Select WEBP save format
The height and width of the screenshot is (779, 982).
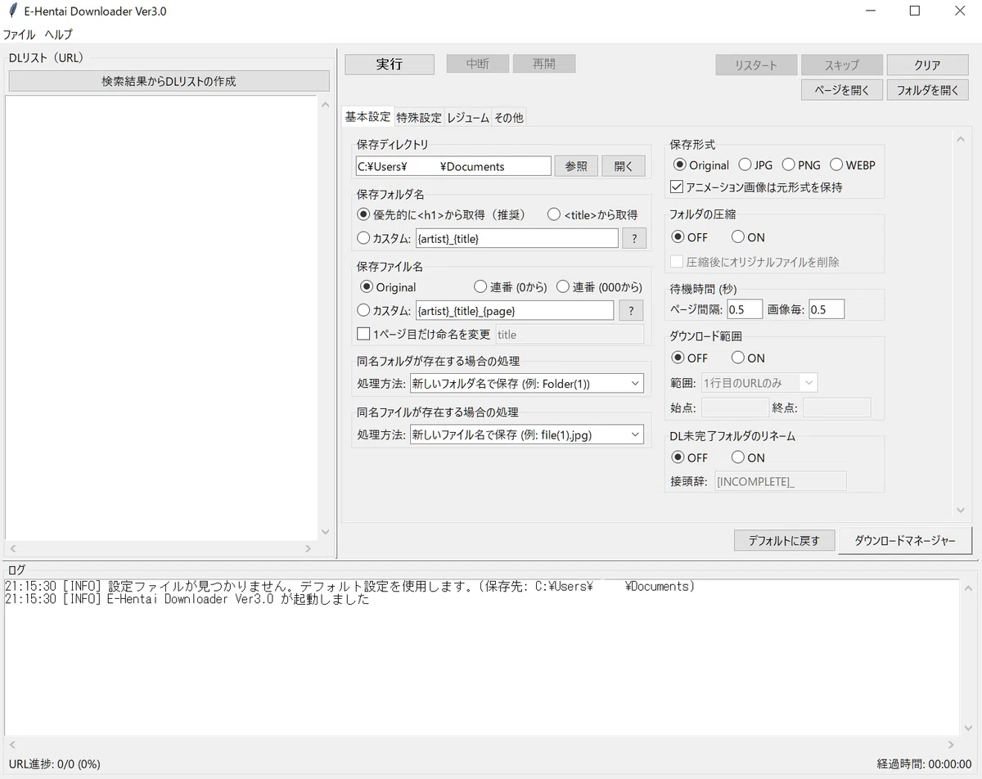[x=853, y=164]
